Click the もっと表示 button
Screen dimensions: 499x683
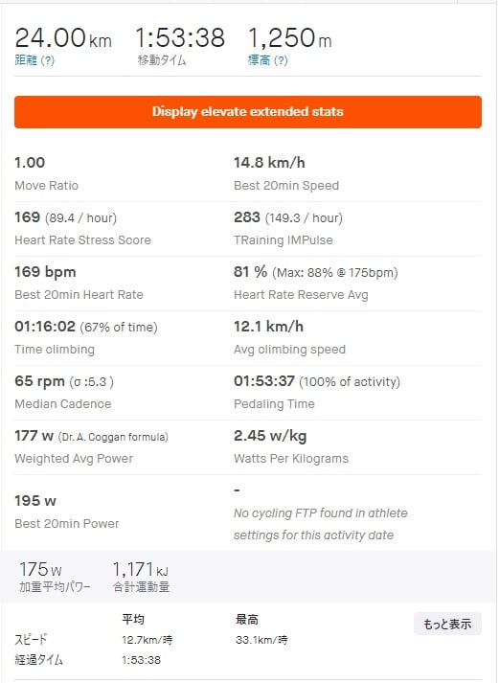[447, 624]
